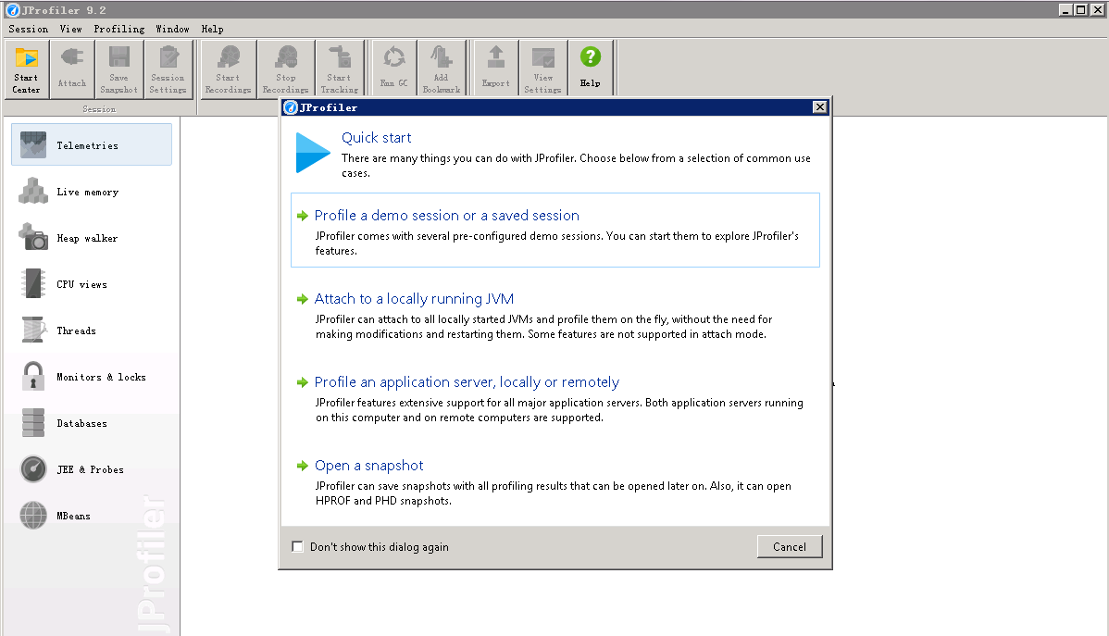Screen dimensions: 1109x636
Task: Open the Databases section
Action: point(92,423)
